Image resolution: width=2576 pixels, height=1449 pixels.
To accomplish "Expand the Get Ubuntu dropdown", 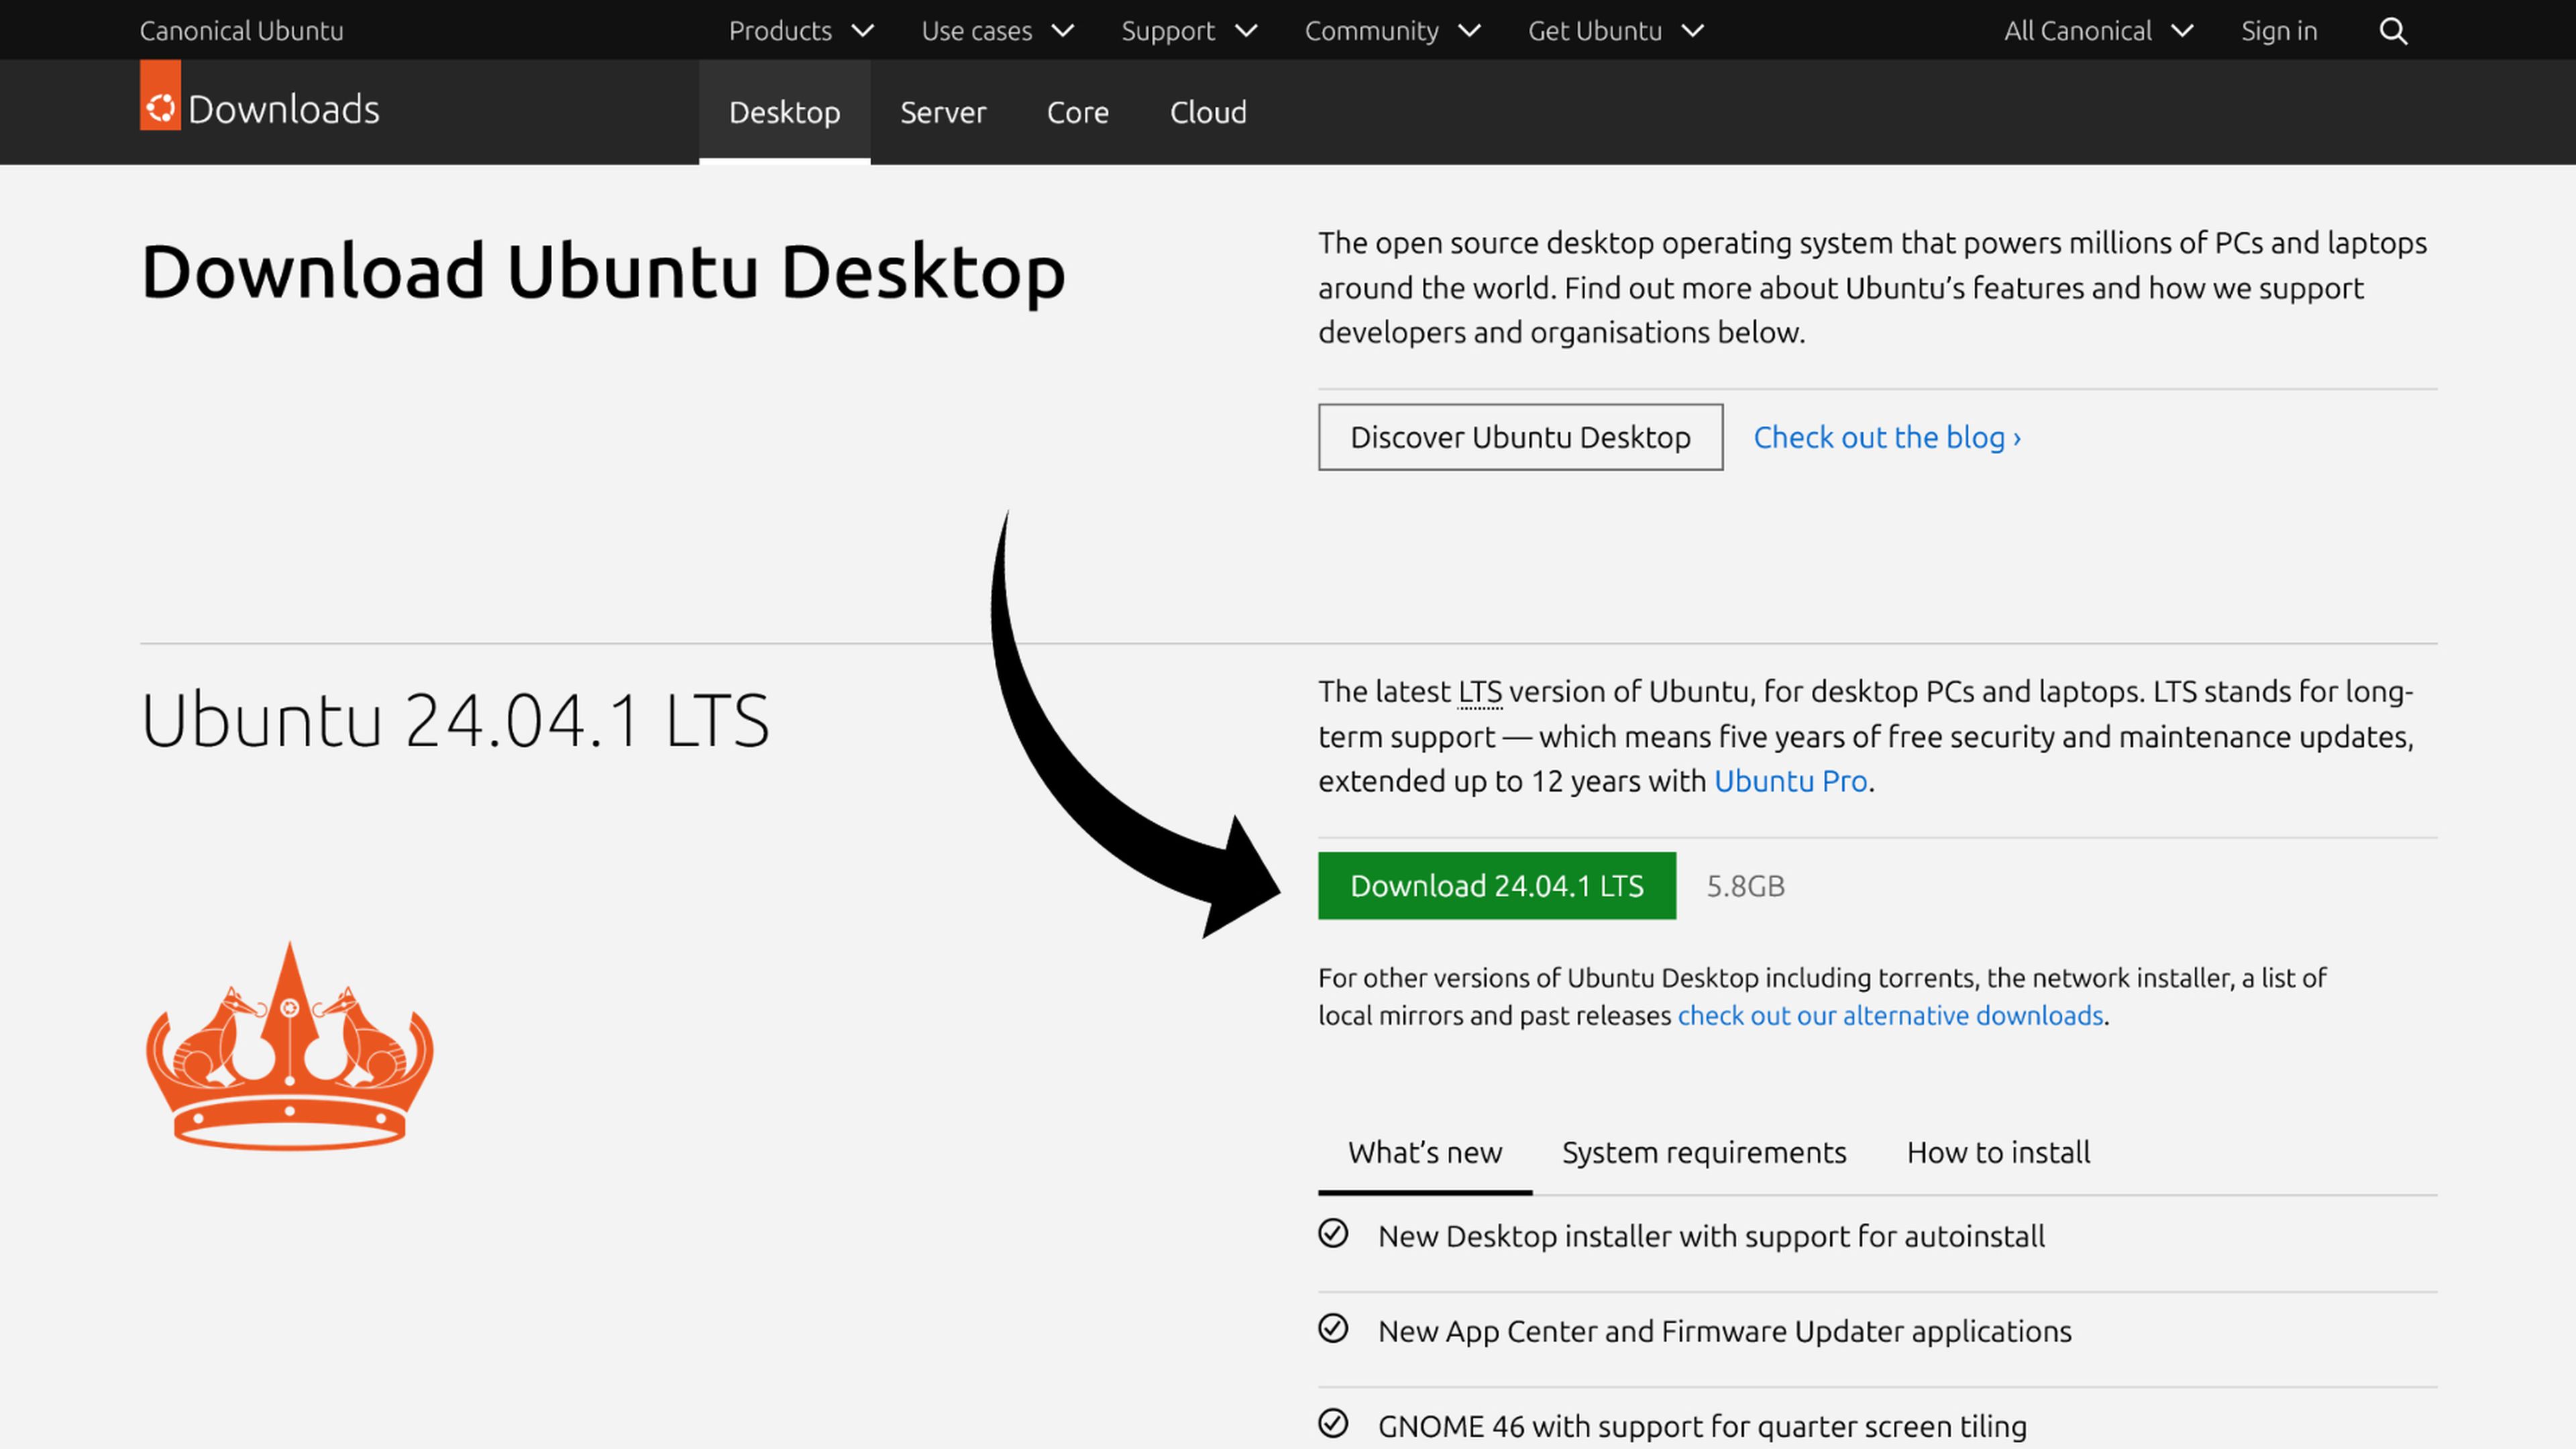I will pos(1616,31).
